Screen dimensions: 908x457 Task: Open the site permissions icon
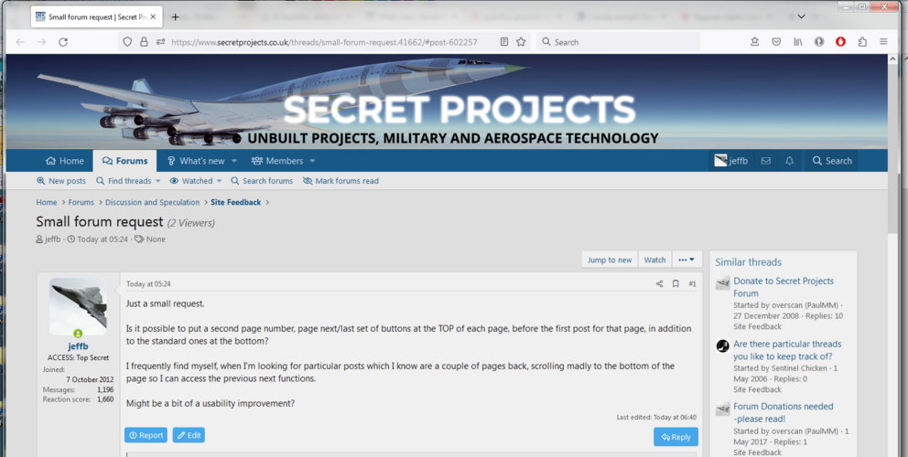[x=160, y=42]
